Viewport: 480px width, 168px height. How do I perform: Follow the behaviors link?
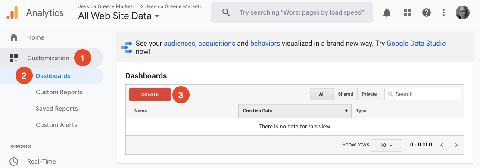pos(265,44)
